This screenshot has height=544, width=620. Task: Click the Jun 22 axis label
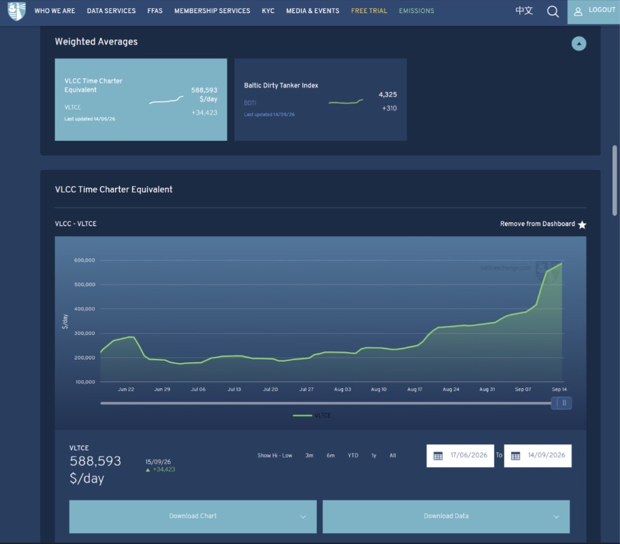point(126,389)
